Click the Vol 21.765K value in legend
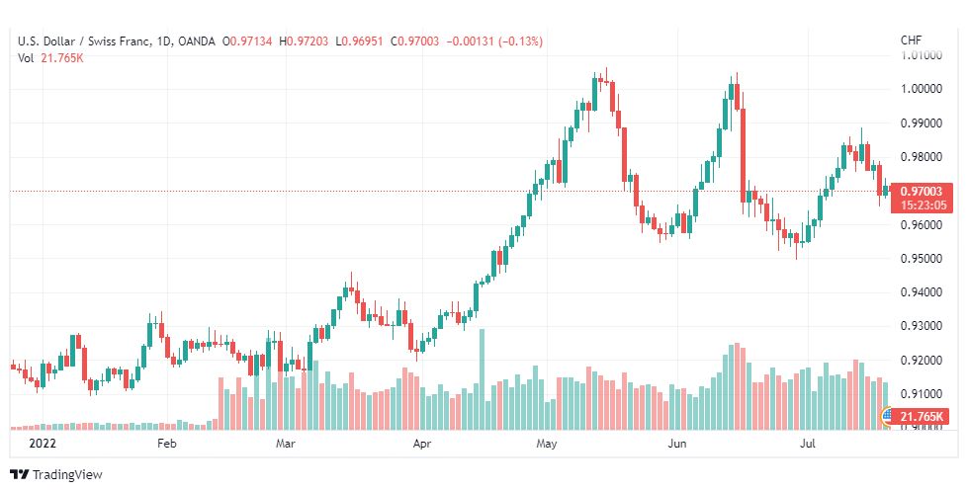968x492 pixels. click(62, 58)
